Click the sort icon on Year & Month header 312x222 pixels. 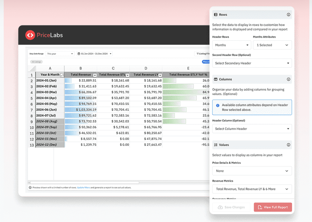click(62, 75)
